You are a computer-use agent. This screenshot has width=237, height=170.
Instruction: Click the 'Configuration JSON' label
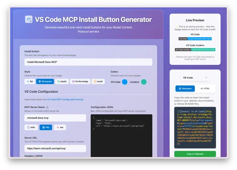click(x=102, y=107)
